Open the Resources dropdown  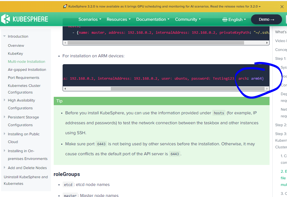click(x=119, y=19)
